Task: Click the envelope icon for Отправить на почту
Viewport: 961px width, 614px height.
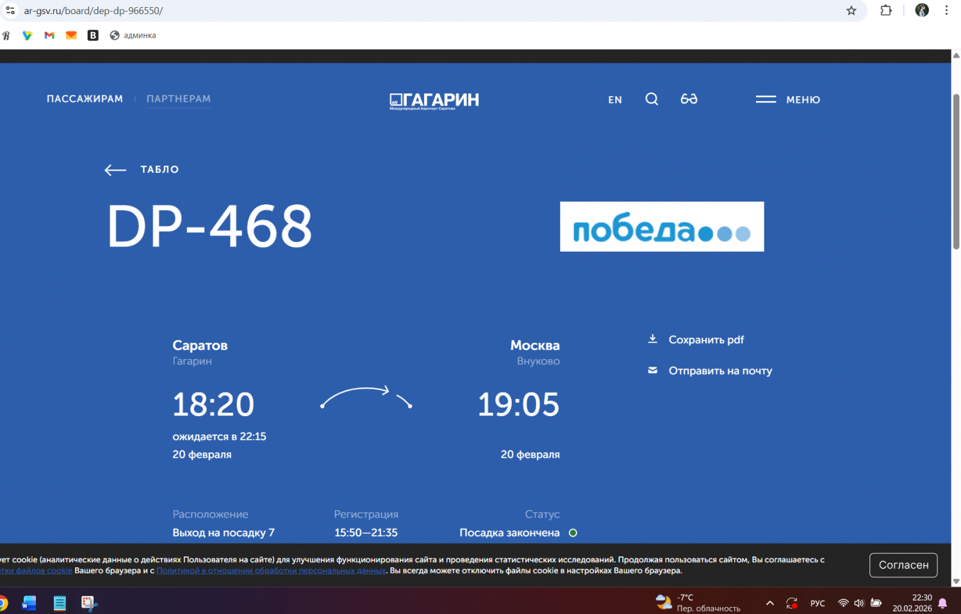Action: (653, 371)
